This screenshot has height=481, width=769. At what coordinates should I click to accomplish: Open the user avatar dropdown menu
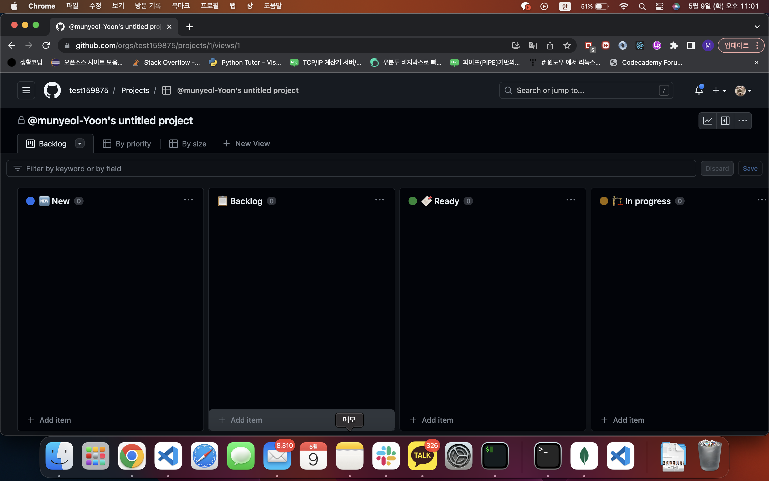(743, 91)
